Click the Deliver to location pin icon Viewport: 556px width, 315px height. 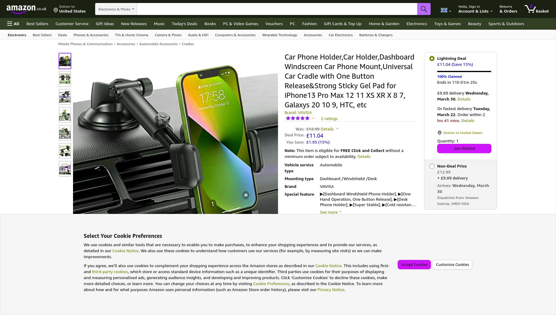pos(56,10)
